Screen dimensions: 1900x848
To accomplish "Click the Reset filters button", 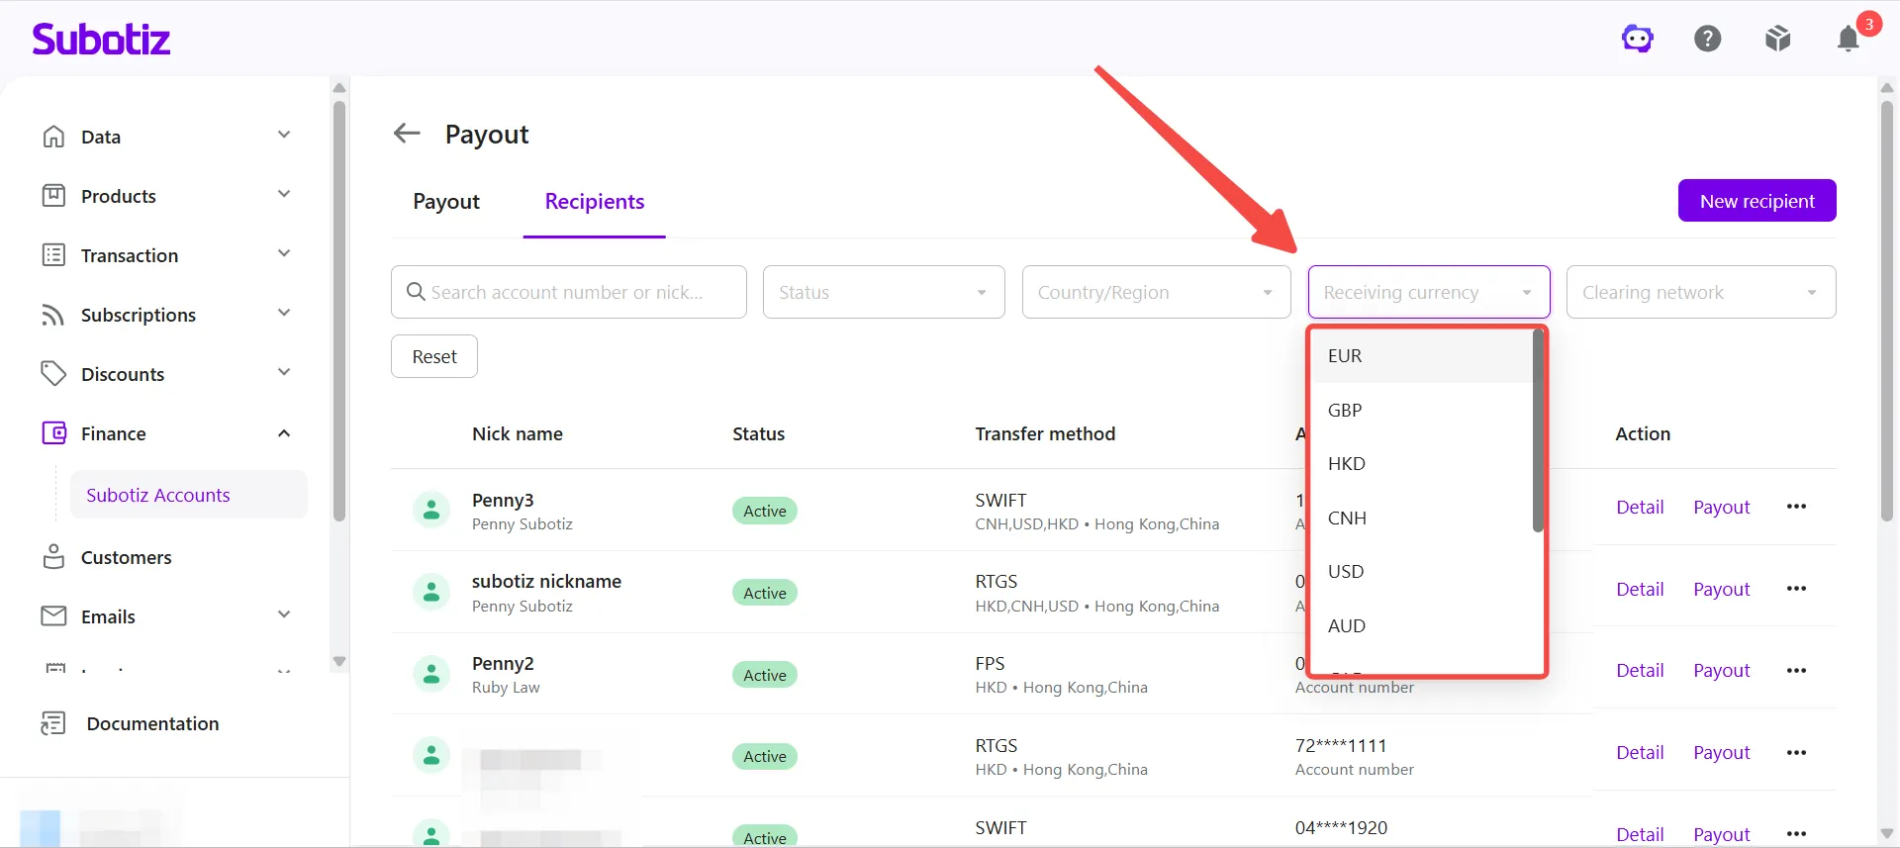I will 434,356.
